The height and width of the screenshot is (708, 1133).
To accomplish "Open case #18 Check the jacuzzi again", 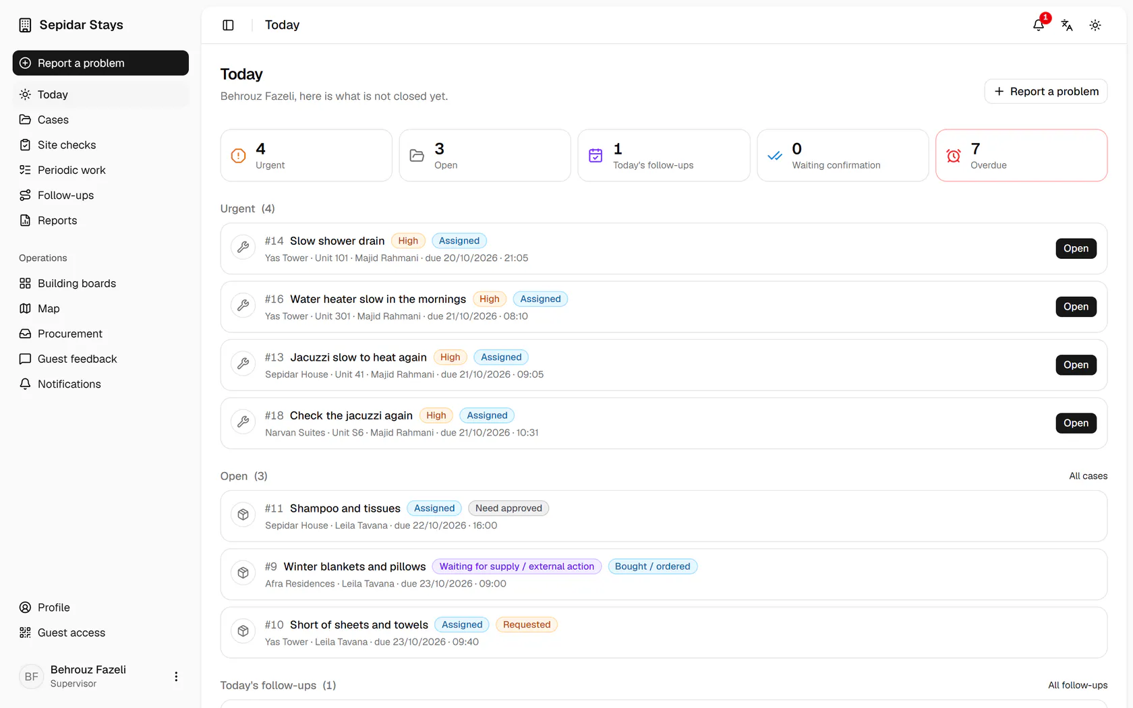I will coord(1076,423).
